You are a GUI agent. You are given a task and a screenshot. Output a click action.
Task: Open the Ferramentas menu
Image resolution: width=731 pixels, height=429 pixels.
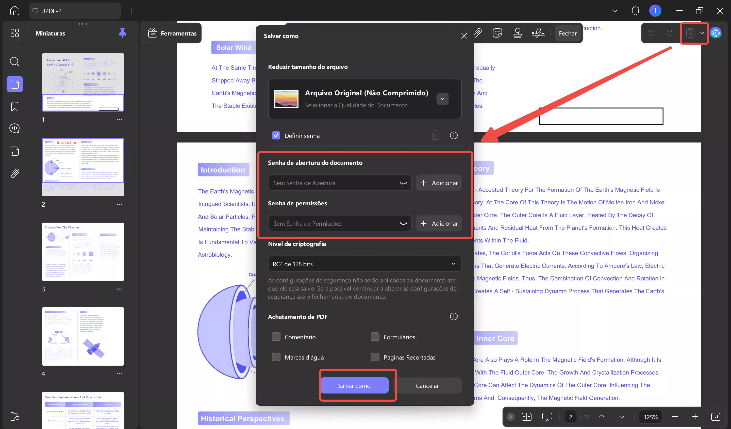point(172,33)
